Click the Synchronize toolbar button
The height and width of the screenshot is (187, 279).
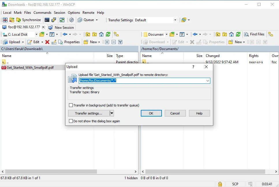tap(28, 20)
